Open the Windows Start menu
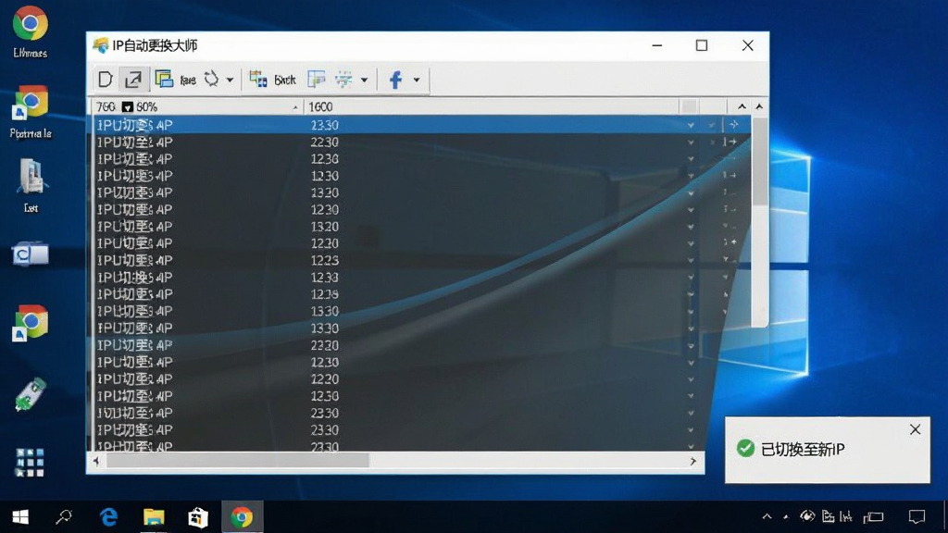The height and width of the screenshot is (533, 948). 20,516
